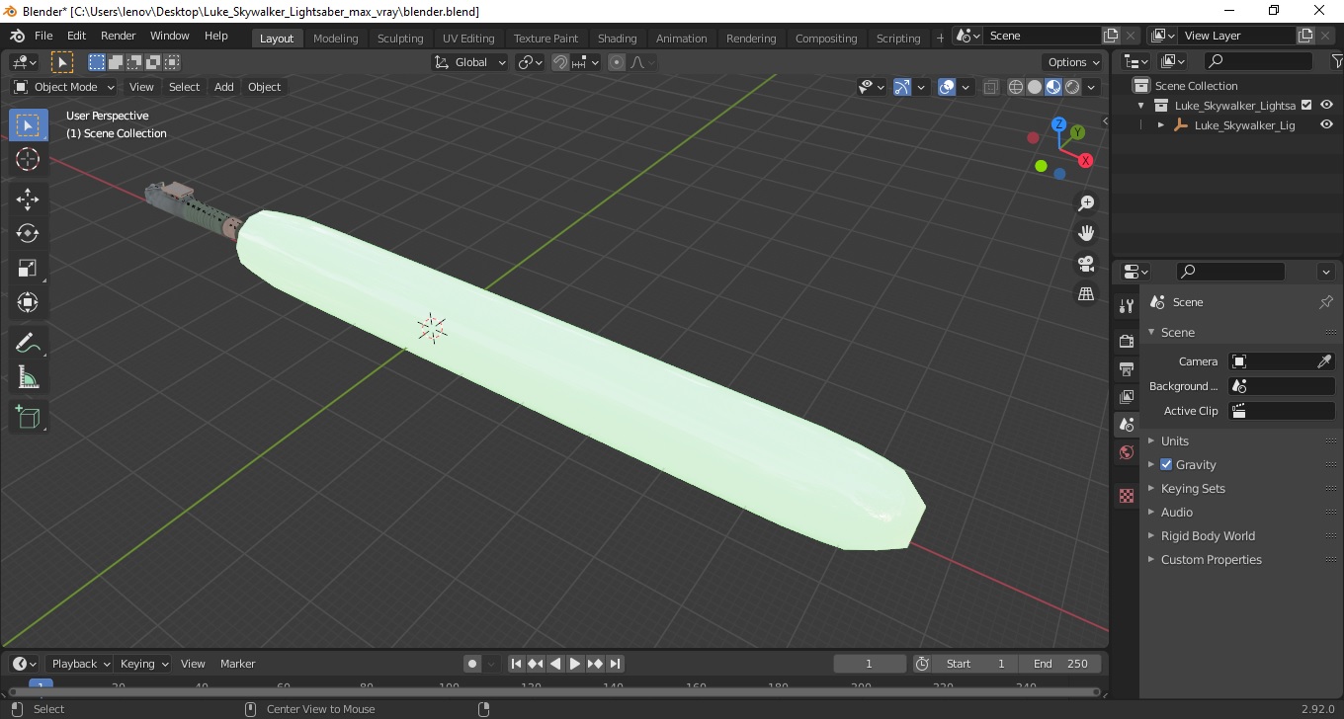Viewport: 1344px width, 719px height.
Task: Switch to wireframe shading
Action: coord(1016,87)
